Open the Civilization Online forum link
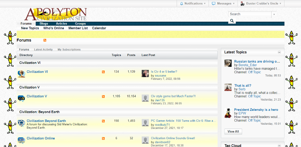The height and width of the screenshot is (147, 301). point(41,138)
